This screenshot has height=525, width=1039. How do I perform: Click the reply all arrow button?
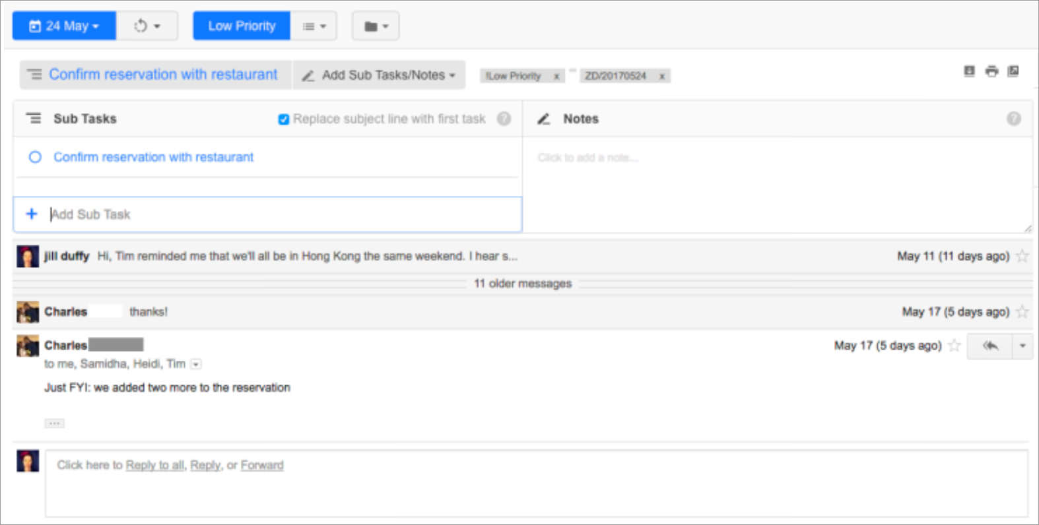pos(989,346)
